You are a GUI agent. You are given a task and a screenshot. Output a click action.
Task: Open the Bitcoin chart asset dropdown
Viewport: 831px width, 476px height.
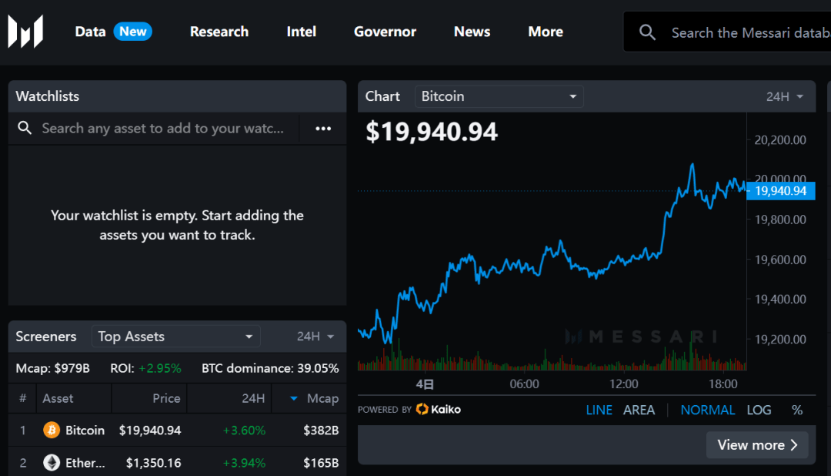(499, 96)
